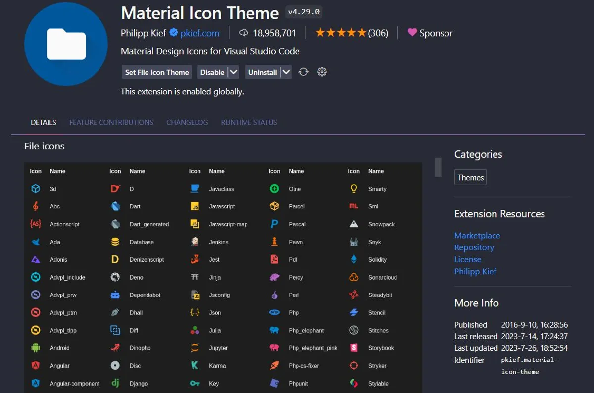Click the Parcel box icon

(274, 206)
